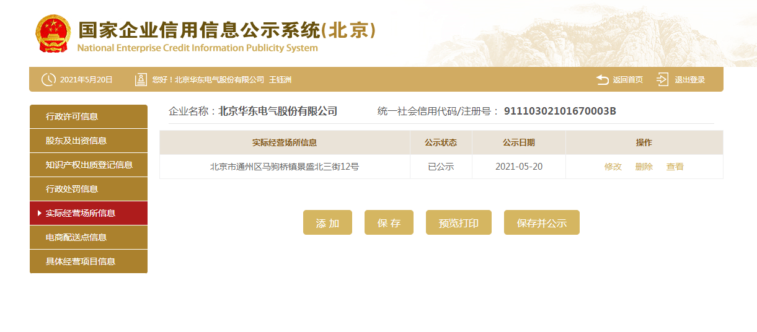
Task: Click the 操作 column header
Action: [644, 142]
